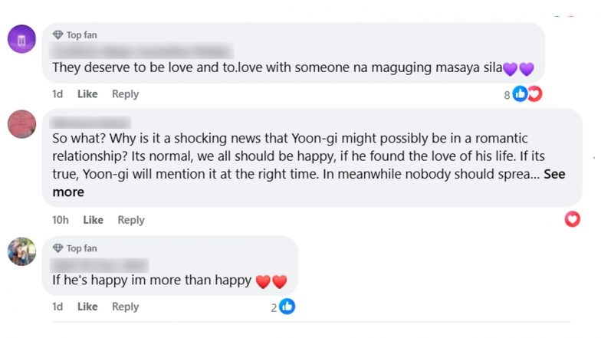601x338 pixels.
Task: Click the Top fan badge on third comment
Action: point(75,248)
